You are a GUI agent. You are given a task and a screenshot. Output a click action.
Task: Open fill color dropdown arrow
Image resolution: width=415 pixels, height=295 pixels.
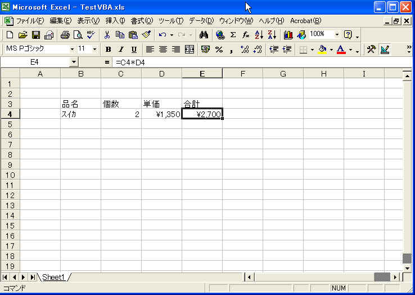[x=331, y=50]
